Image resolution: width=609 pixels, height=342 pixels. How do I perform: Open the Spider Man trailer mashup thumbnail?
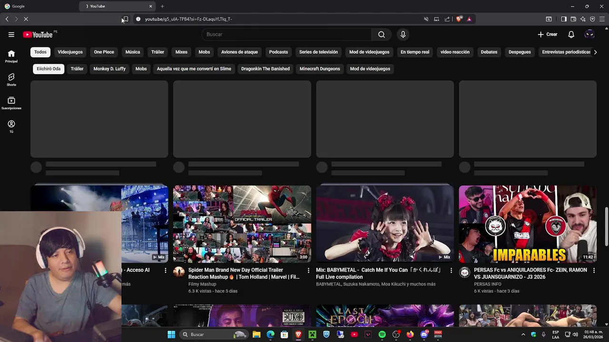tap(242, 224)
